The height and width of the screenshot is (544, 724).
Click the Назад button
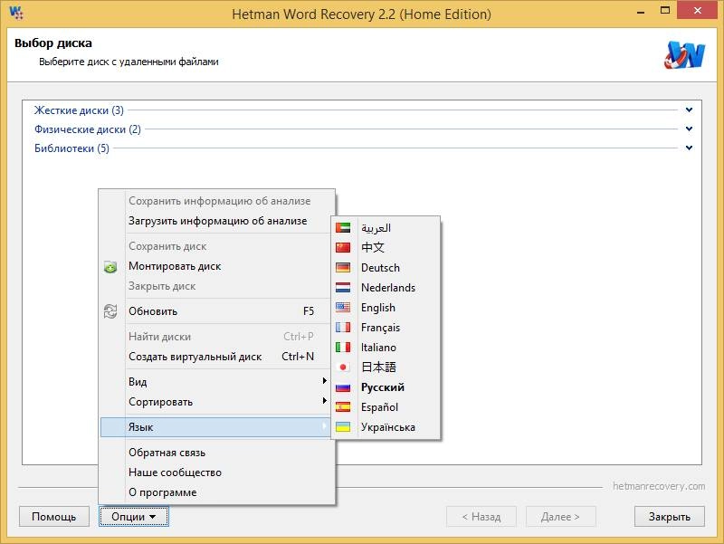click(x=481, y=516)
